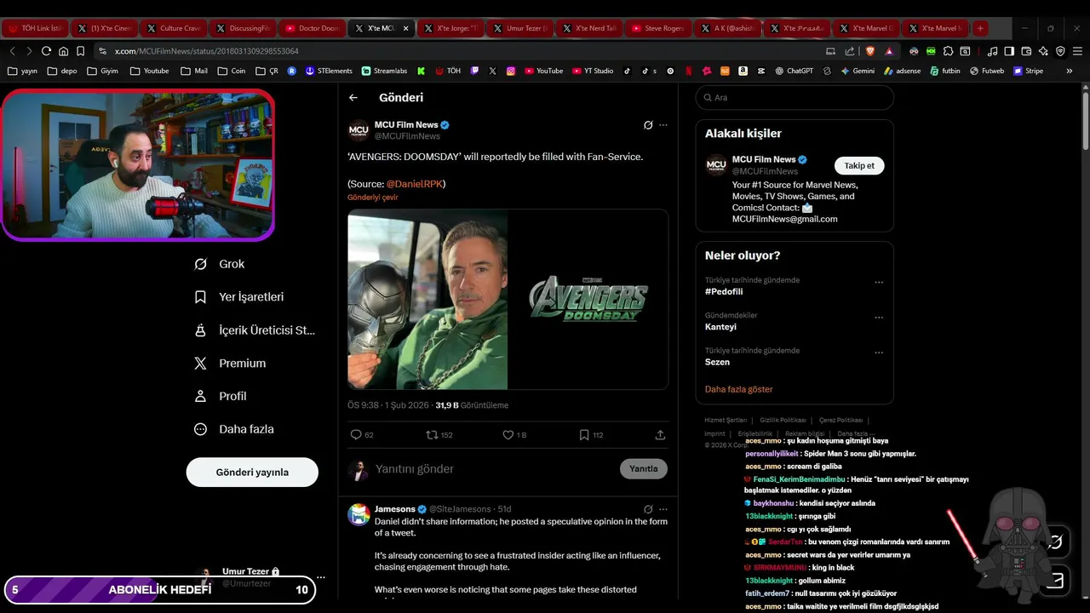Switch to Doctor Doom YouTube tab
This screenshot has width=1090, height=613.
coord(313,28)
